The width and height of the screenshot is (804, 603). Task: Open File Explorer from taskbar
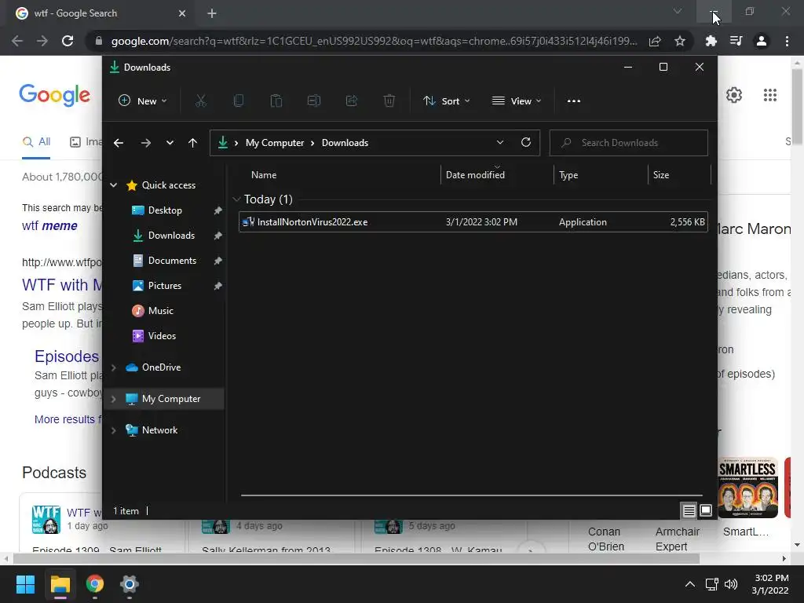coord(60,584)
